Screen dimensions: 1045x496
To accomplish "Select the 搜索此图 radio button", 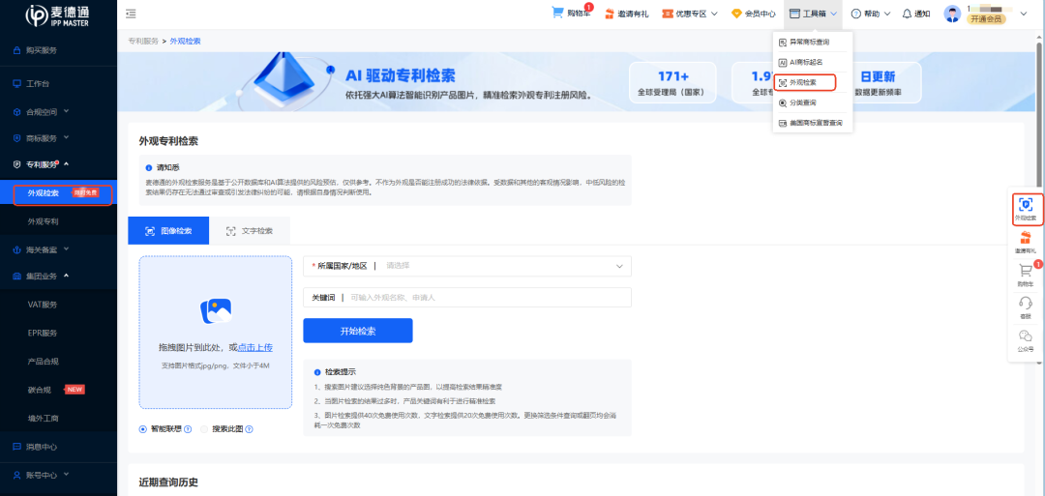I will click(x=204, y=429).
